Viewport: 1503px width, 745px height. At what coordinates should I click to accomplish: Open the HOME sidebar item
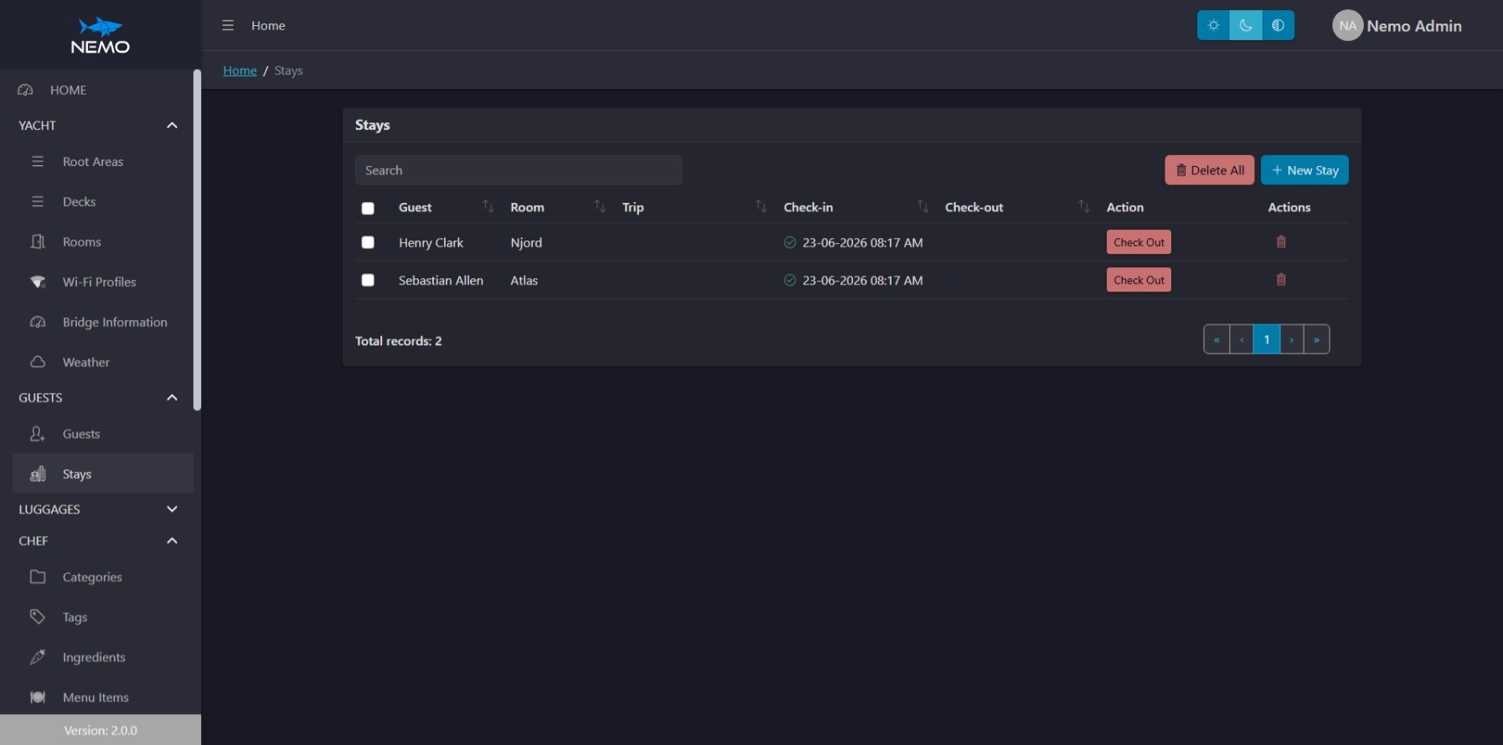tap(96, 90)
